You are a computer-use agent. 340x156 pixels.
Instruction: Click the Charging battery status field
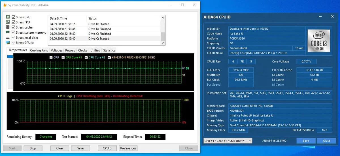pyautogui.click(x=46, y=137)
